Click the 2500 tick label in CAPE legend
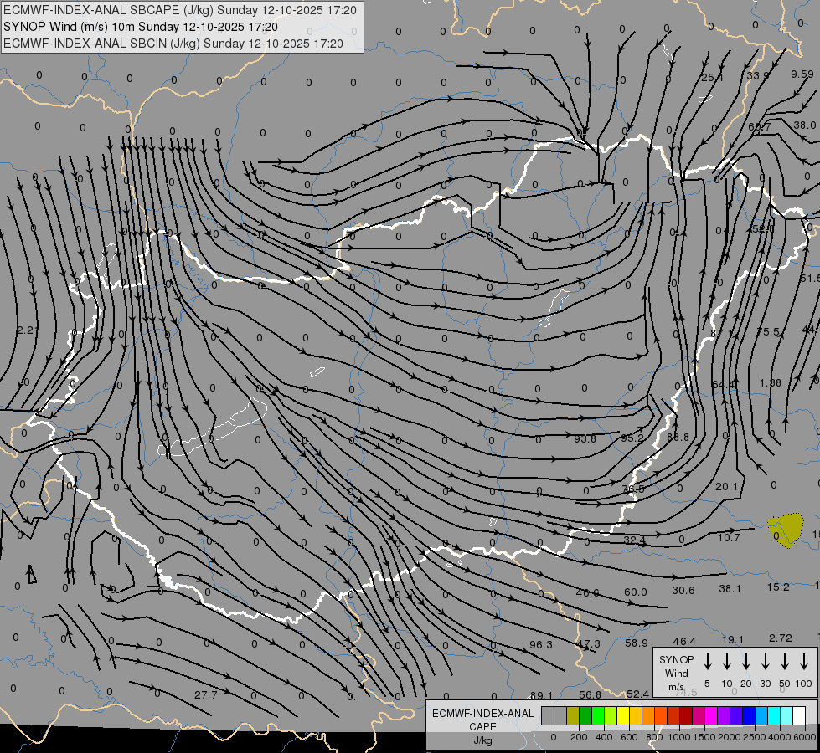The height and width of the screenshot is (753, 820). pos(754,737)
